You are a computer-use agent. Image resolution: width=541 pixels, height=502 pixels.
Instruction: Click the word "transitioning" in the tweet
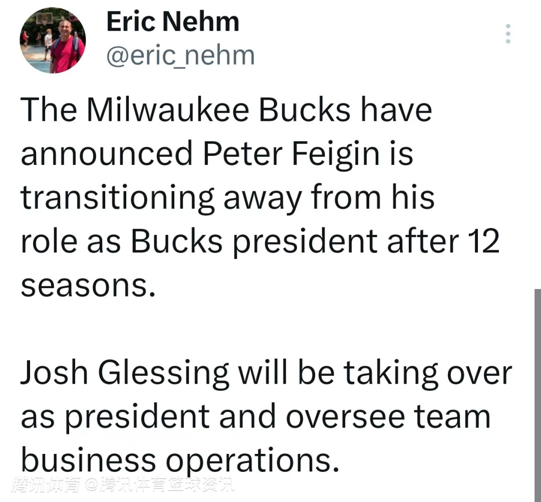click(x=117, y=197)
